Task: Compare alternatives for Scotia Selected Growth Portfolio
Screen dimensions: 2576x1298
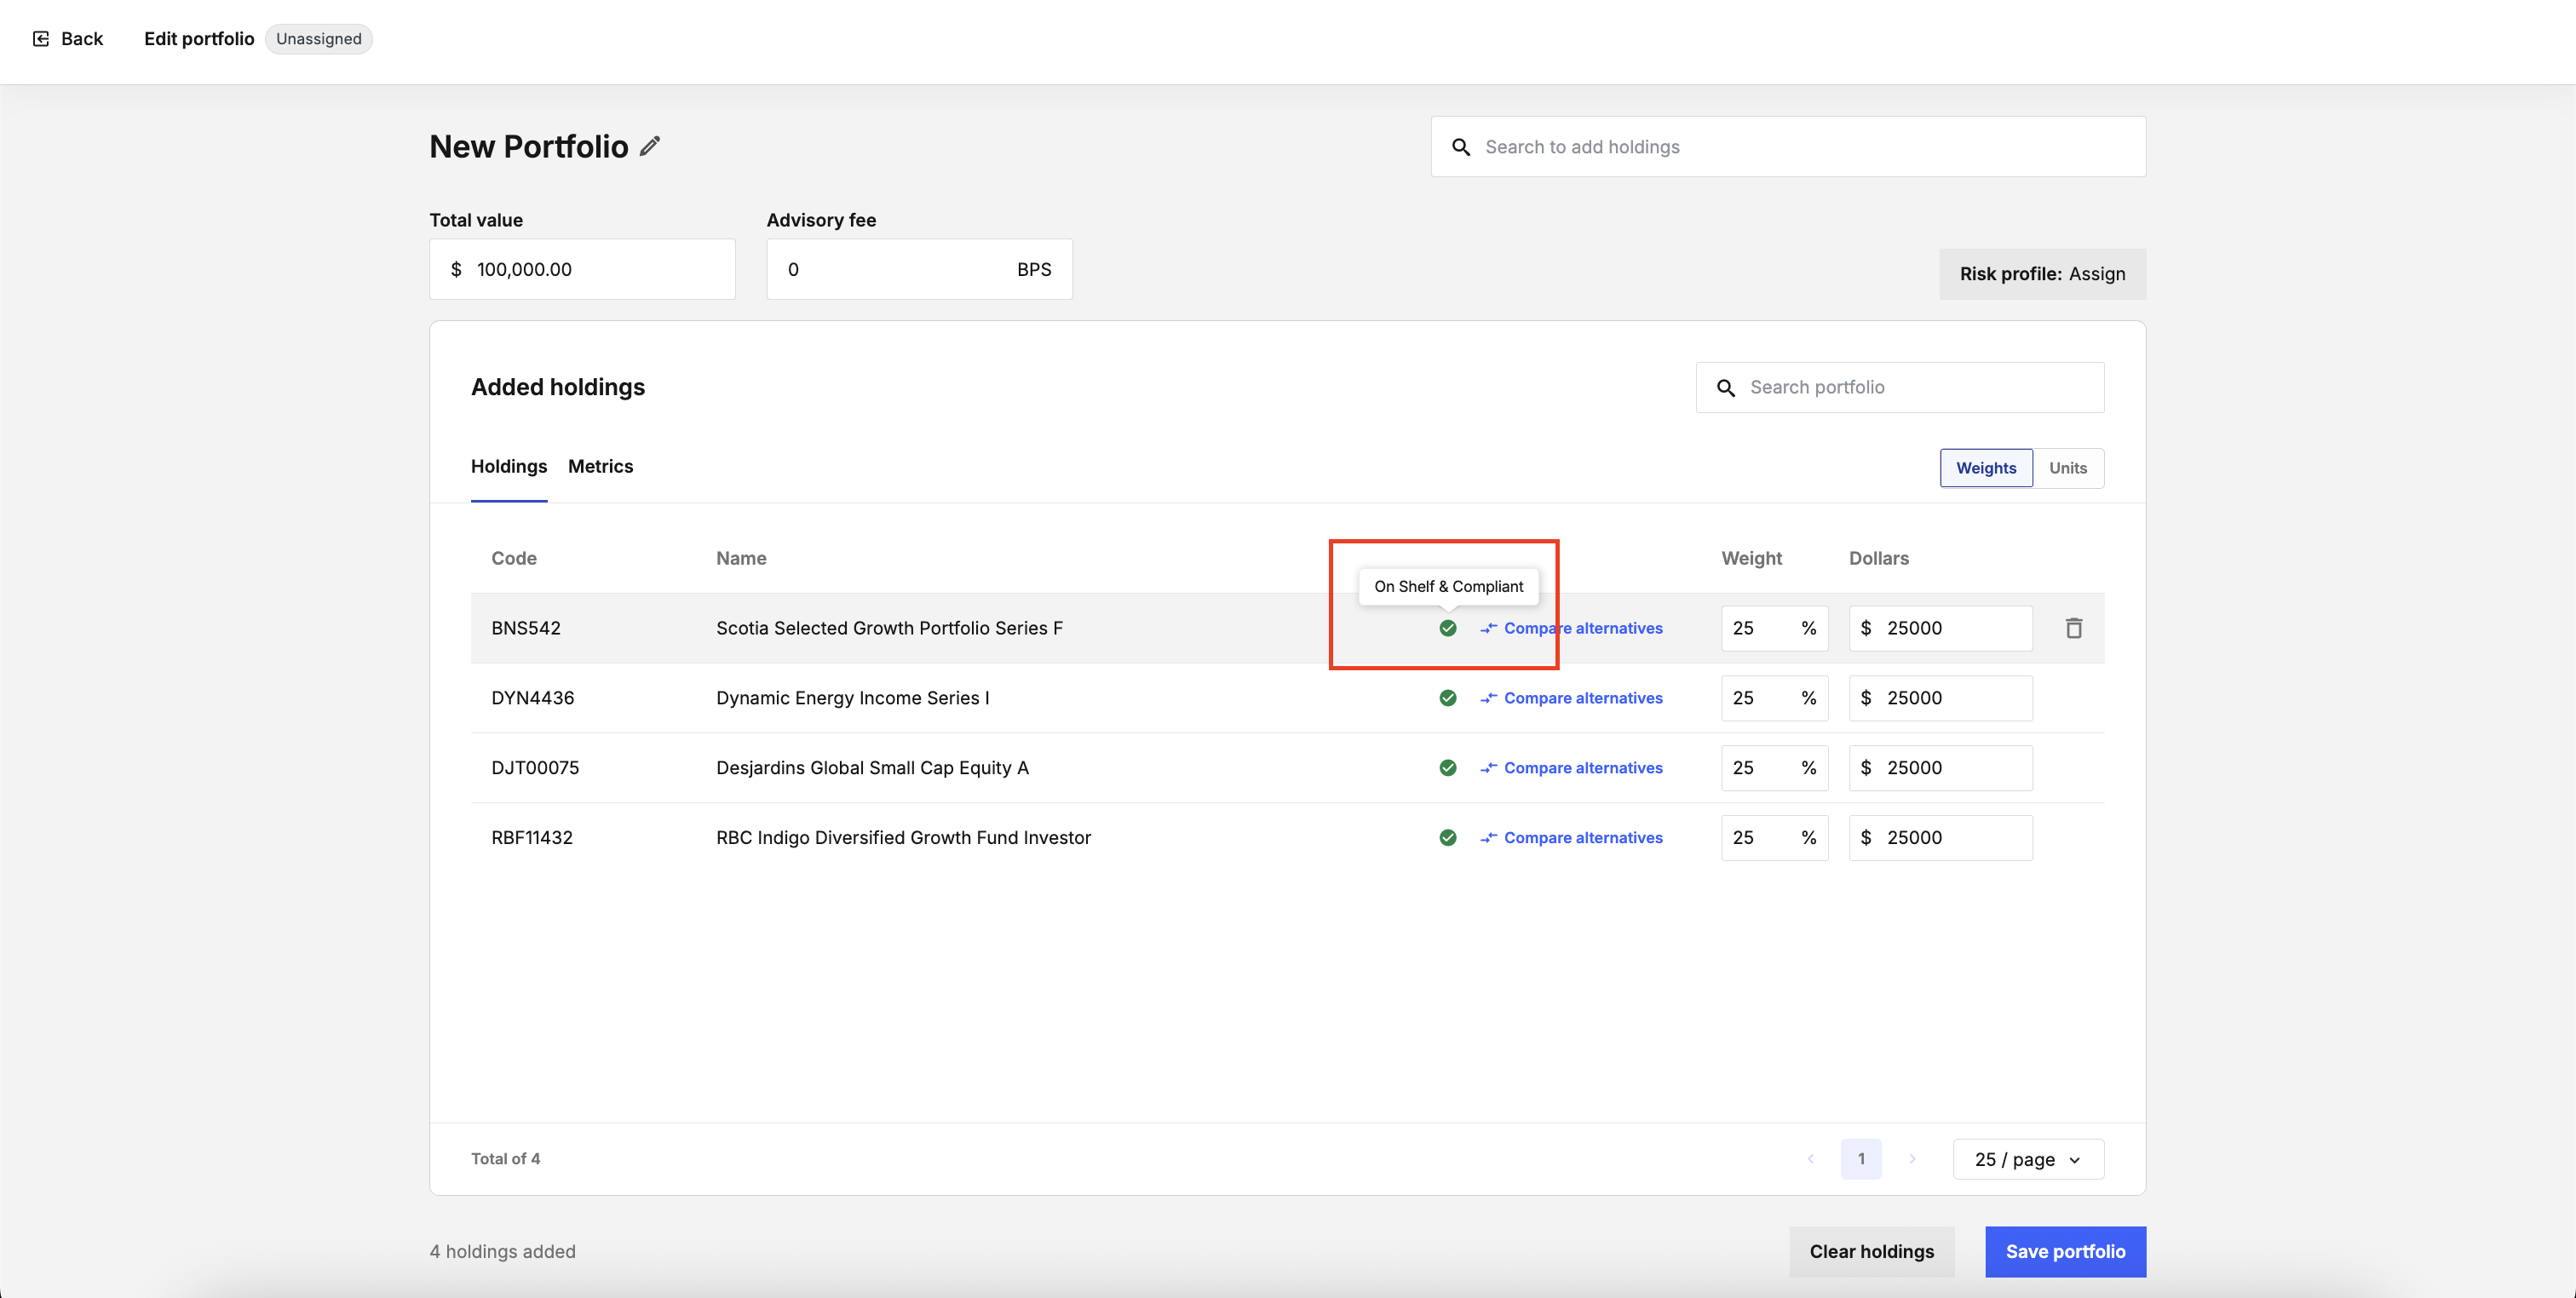Action: click(1572, 628)
